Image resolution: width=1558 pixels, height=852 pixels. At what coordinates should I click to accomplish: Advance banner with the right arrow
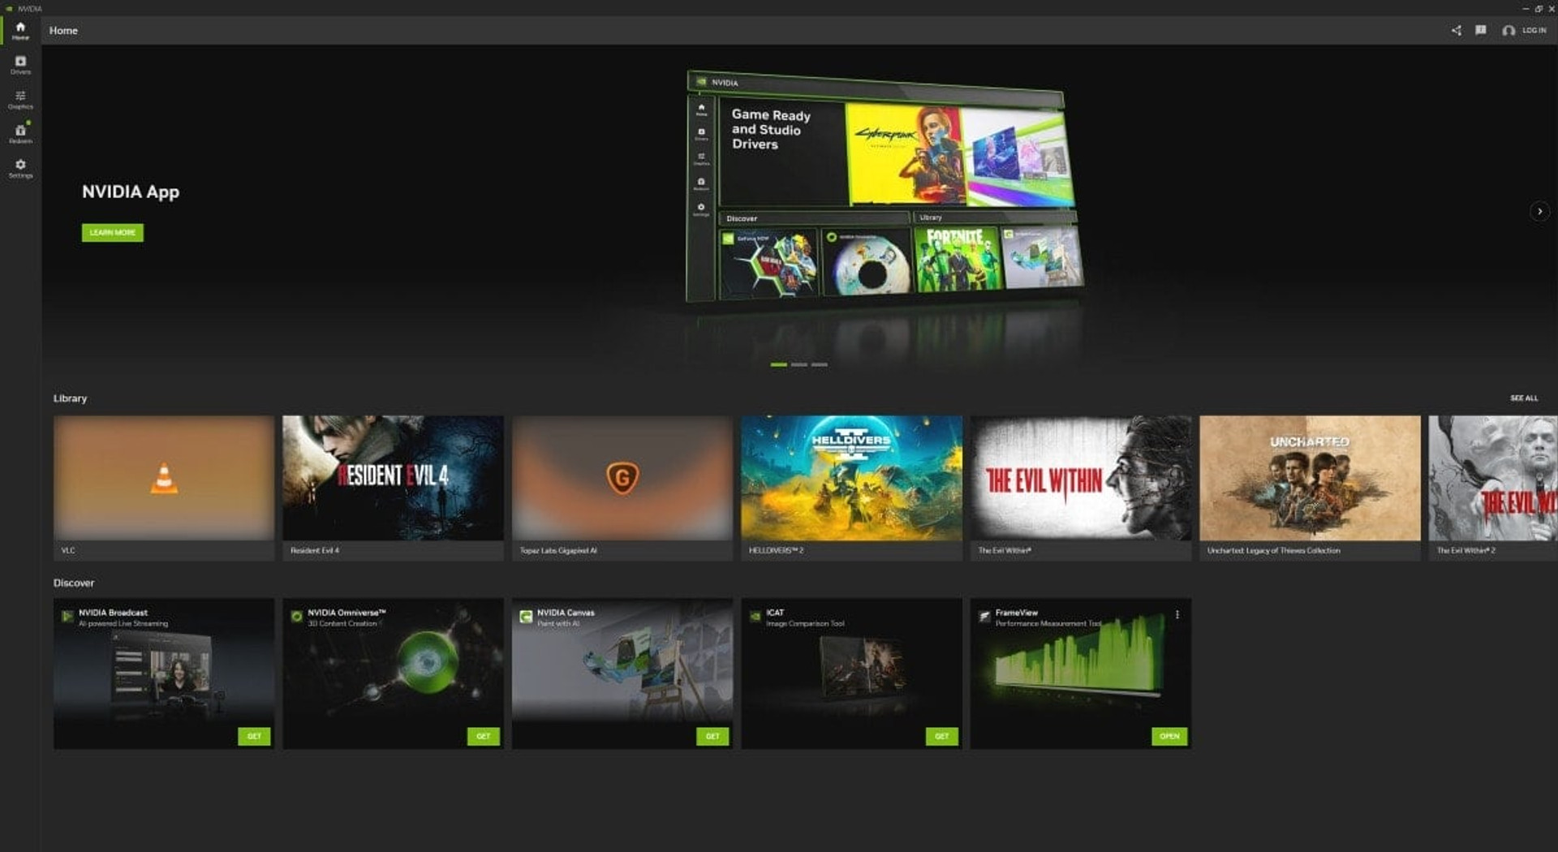[x=1539, y=211]
